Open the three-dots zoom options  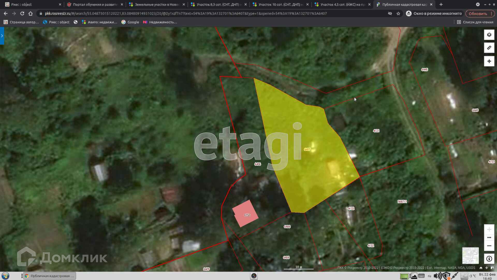coord(489,237)
